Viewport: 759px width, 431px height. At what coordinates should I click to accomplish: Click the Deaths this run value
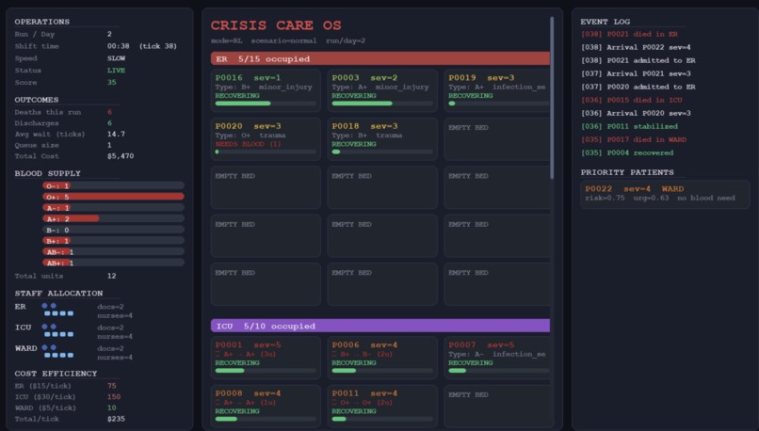click(x=109, y=112)
